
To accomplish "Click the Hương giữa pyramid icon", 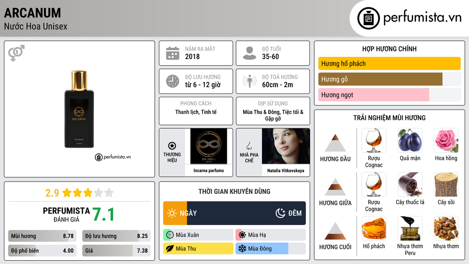I will (335, 187).
